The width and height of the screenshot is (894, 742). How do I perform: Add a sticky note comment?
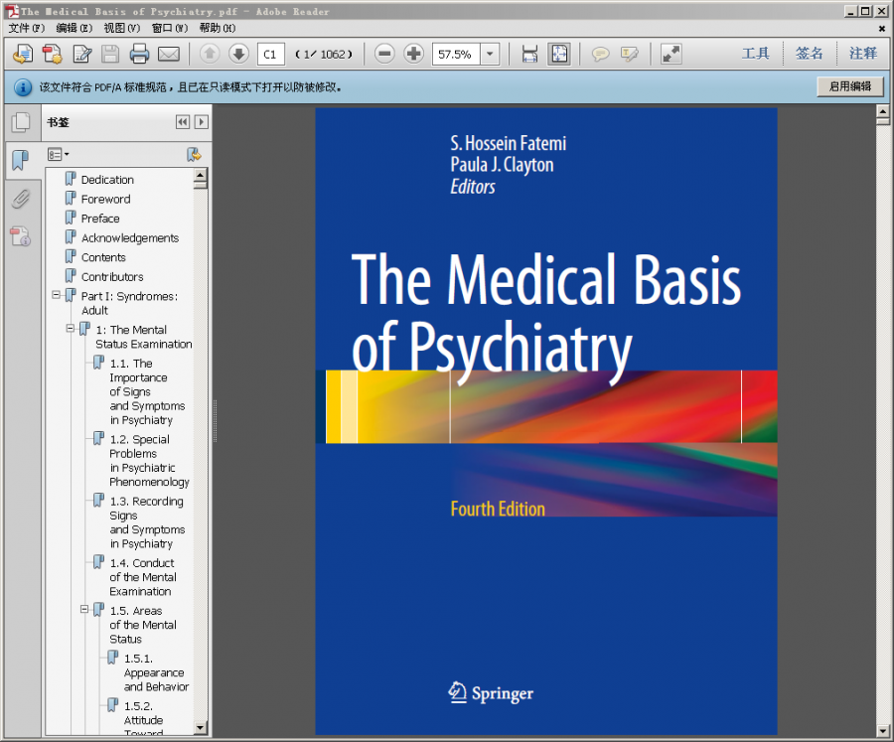click(x=600, y=55)
